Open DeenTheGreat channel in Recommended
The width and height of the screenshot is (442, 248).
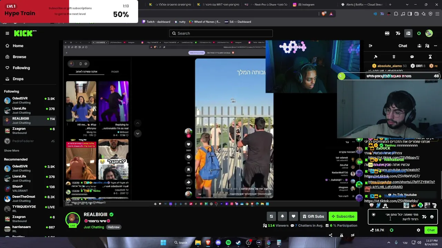(x=29, y=199)
